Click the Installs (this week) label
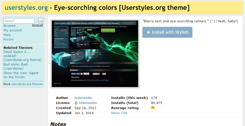Image resolution: width=245 pixels, height=126 pixels. (129, 98)
